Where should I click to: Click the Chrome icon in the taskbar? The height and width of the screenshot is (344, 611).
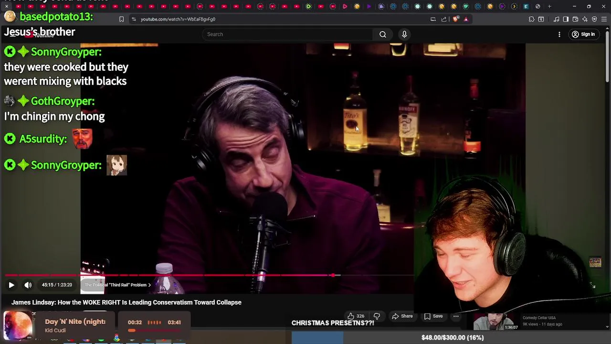tap(116, 338)
